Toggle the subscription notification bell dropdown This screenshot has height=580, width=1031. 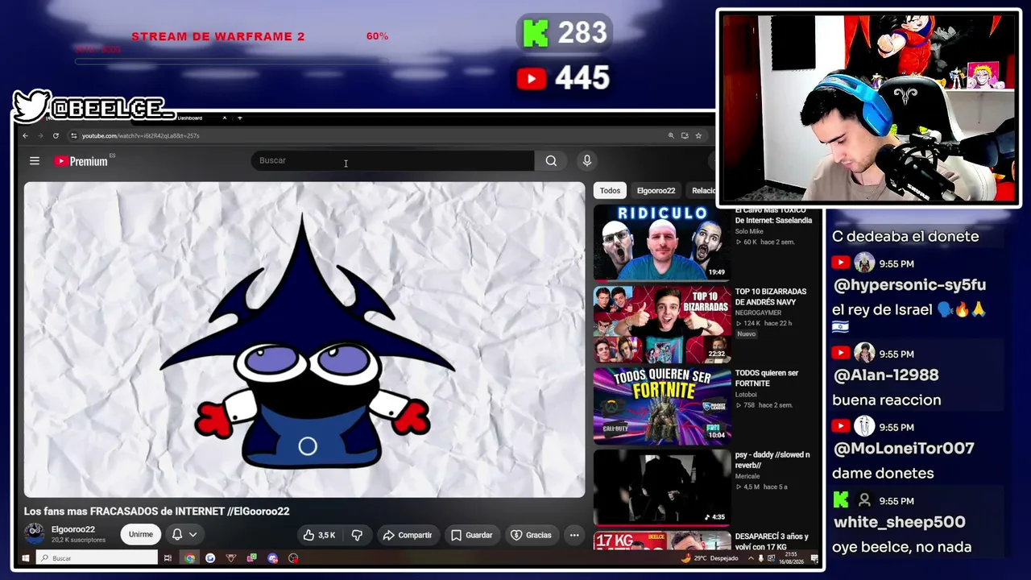[x=184, y=535]
